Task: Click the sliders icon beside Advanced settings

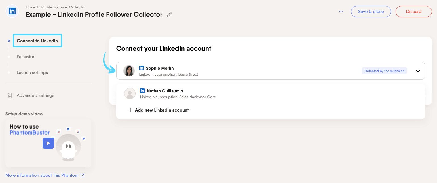Action: coord(10,95)
